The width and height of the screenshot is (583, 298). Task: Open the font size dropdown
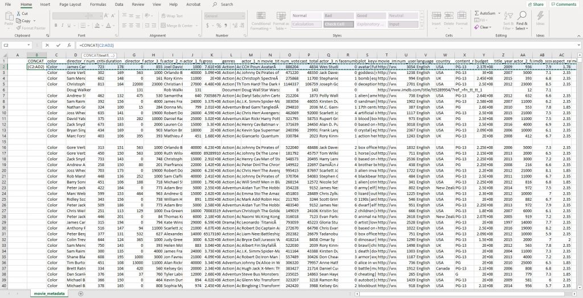coord(100,16)
